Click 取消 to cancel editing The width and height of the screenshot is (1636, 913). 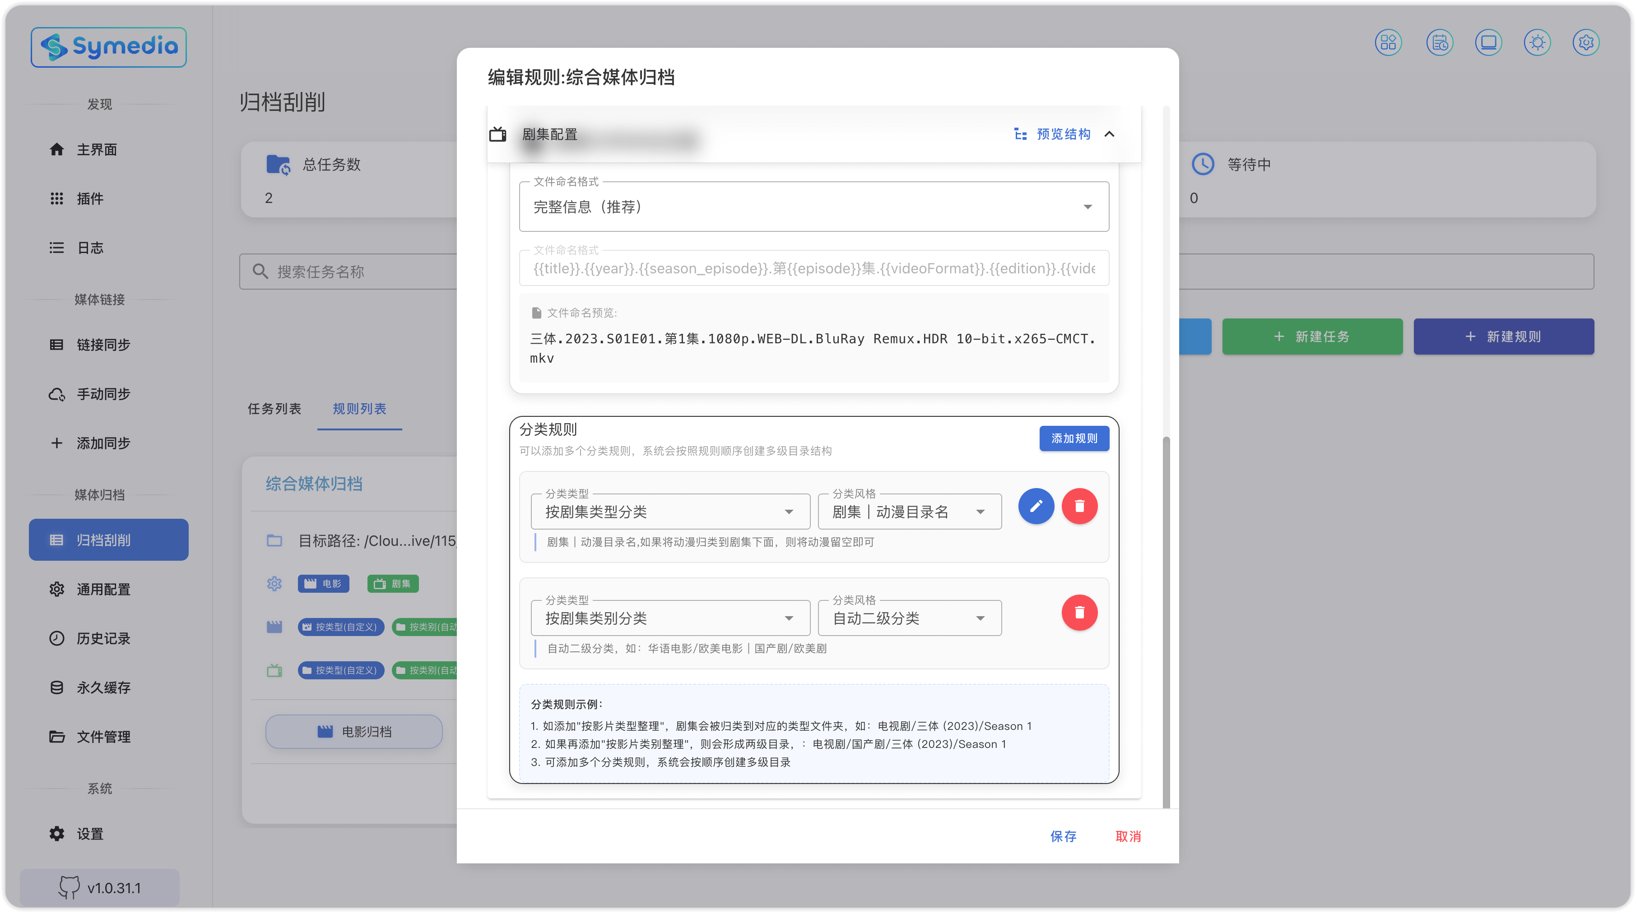pyautogui.click(x=1128, y=836)
